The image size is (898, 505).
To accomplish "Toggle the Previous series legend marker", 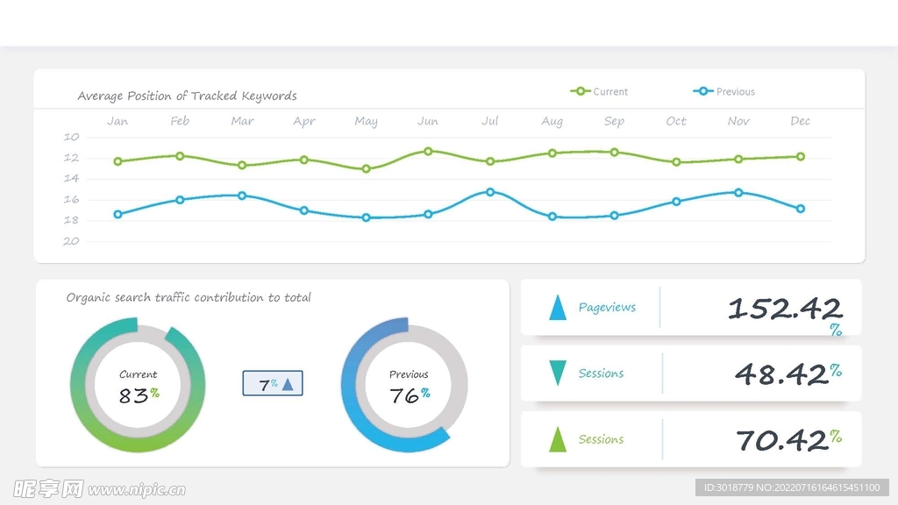I will 702,91.
